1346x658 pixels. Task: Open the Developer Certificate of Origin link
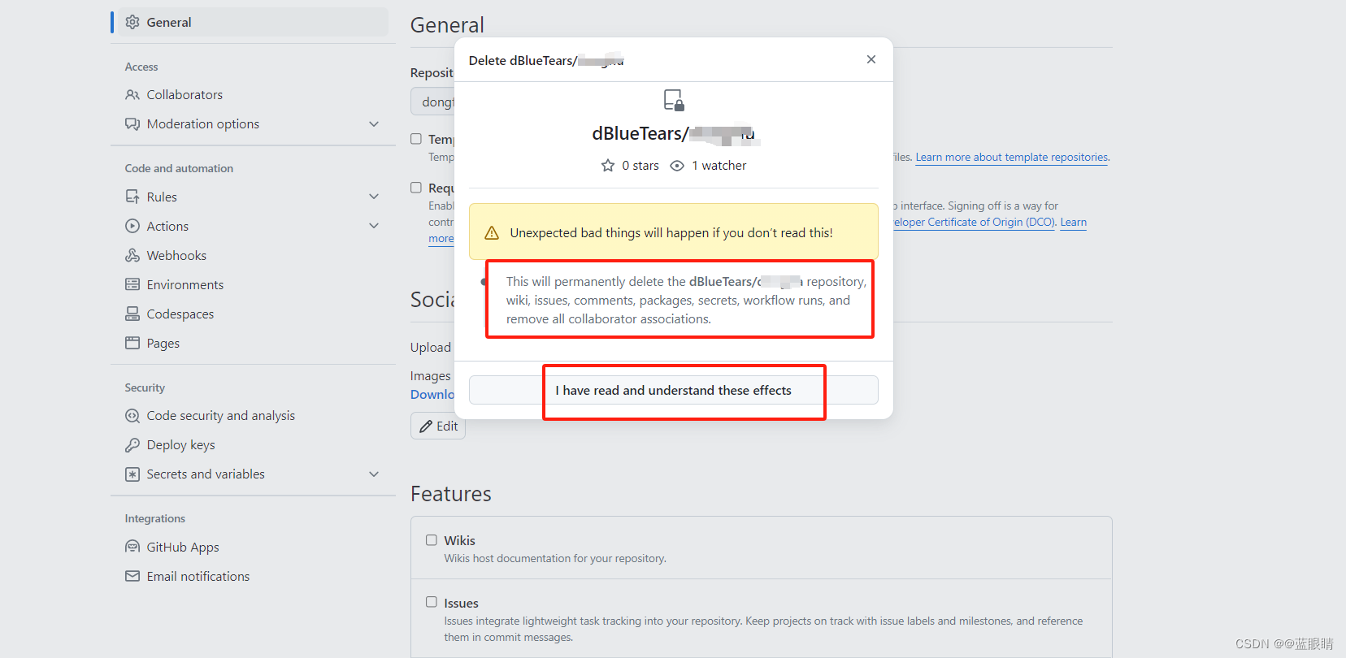(x=974, y=222)
